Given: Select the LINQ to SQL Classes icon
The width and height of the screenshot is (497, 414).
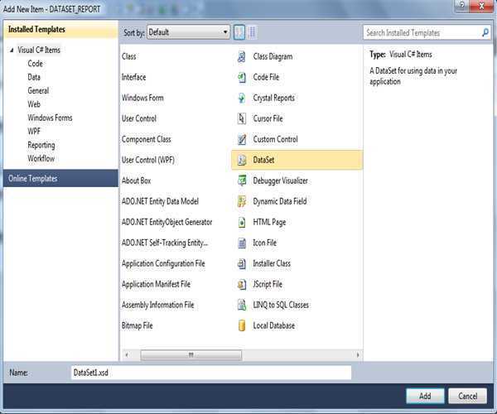Looking at the screenshot, I should pos(242,305).
